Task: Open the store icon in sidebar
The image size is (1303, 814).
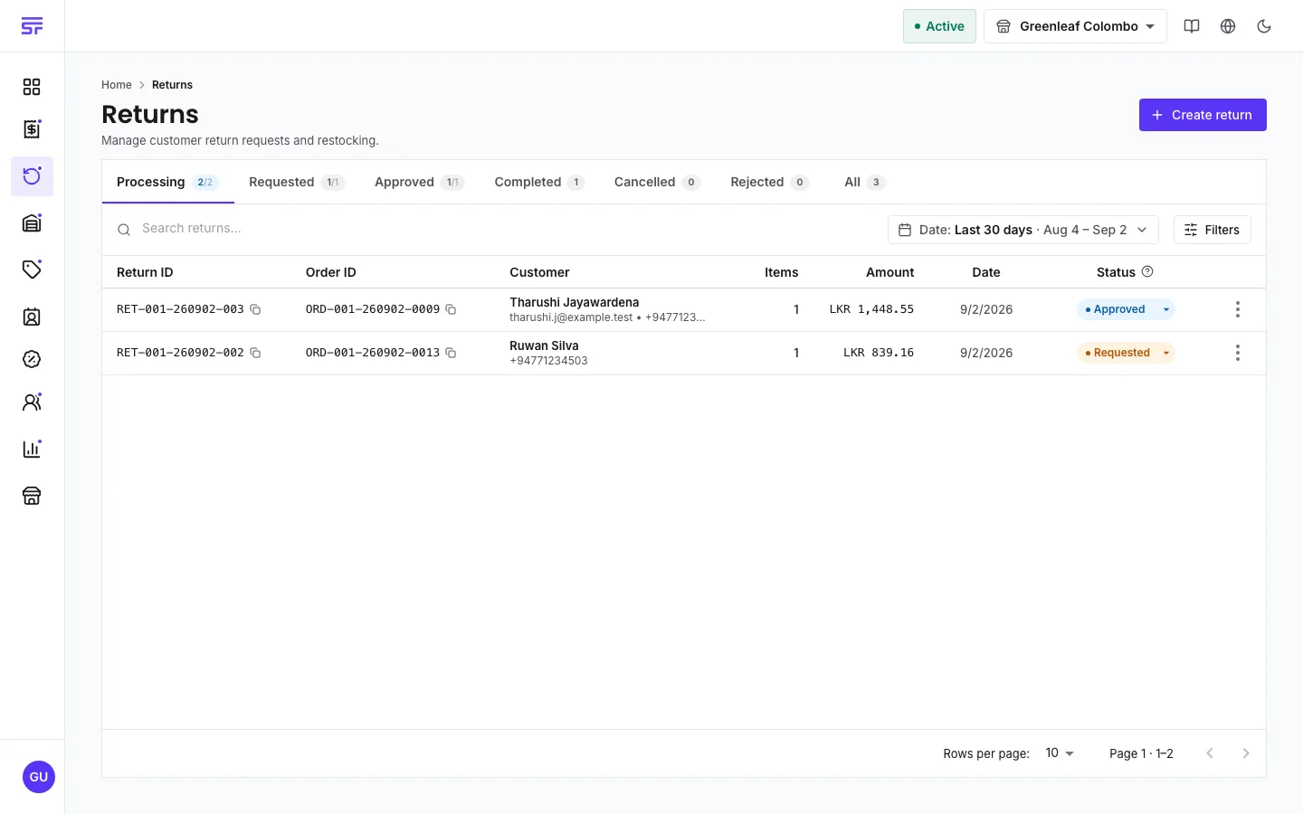Action: (32, 496)
